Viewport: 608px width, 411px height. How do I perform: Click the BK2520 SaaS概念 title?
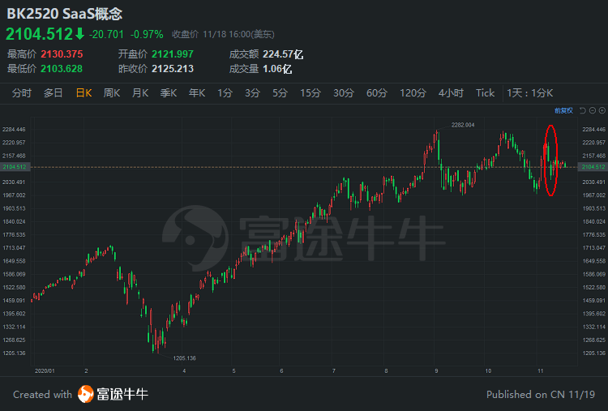(x=64, y=14)
